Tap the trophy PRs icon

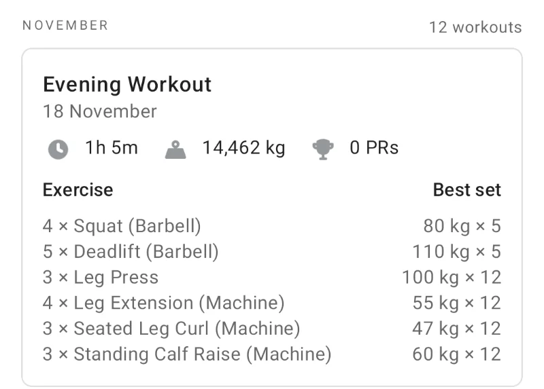point(322,149)
